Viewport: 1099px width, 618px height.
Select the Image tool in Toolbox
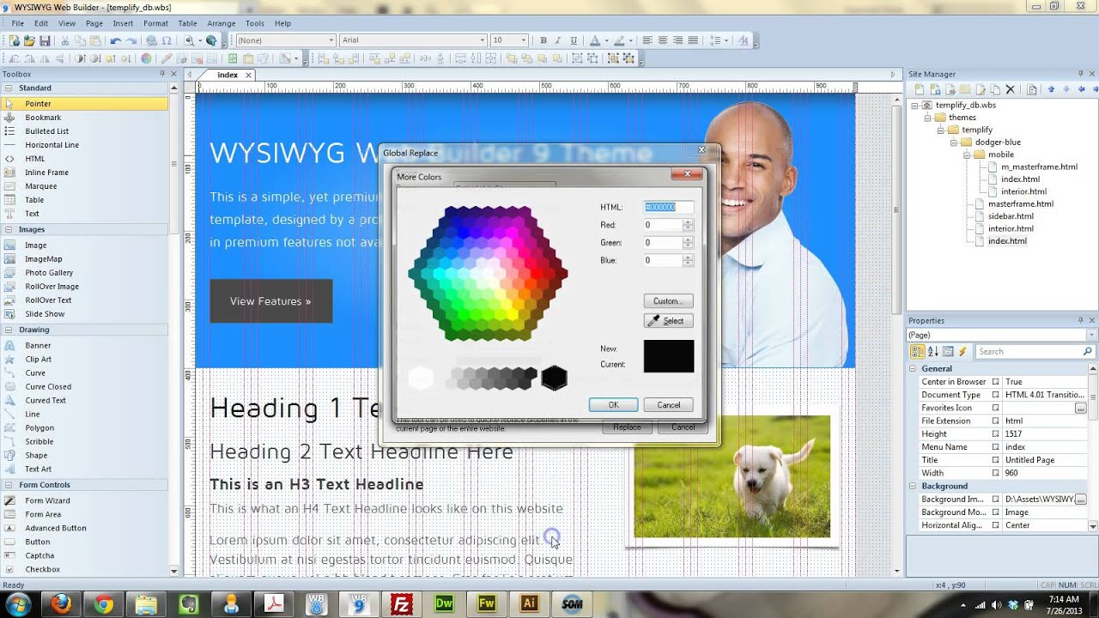tap(36, 245)
